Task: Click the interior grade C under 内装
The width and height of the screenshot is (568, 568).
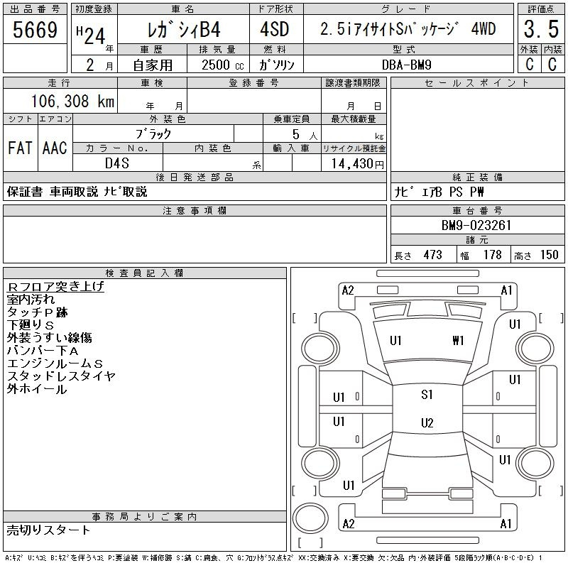Action: pos(552,65)
